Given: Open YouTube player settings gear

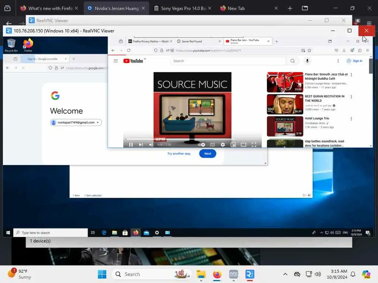Looking at the screenshot, I should (x=223, y=144).
